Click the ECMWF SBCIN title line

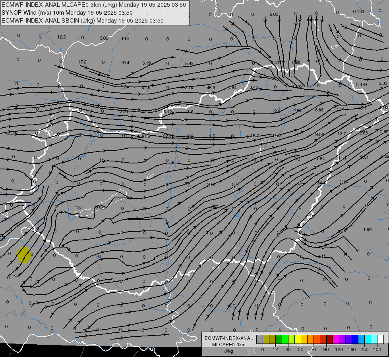(x=83, y=21)
